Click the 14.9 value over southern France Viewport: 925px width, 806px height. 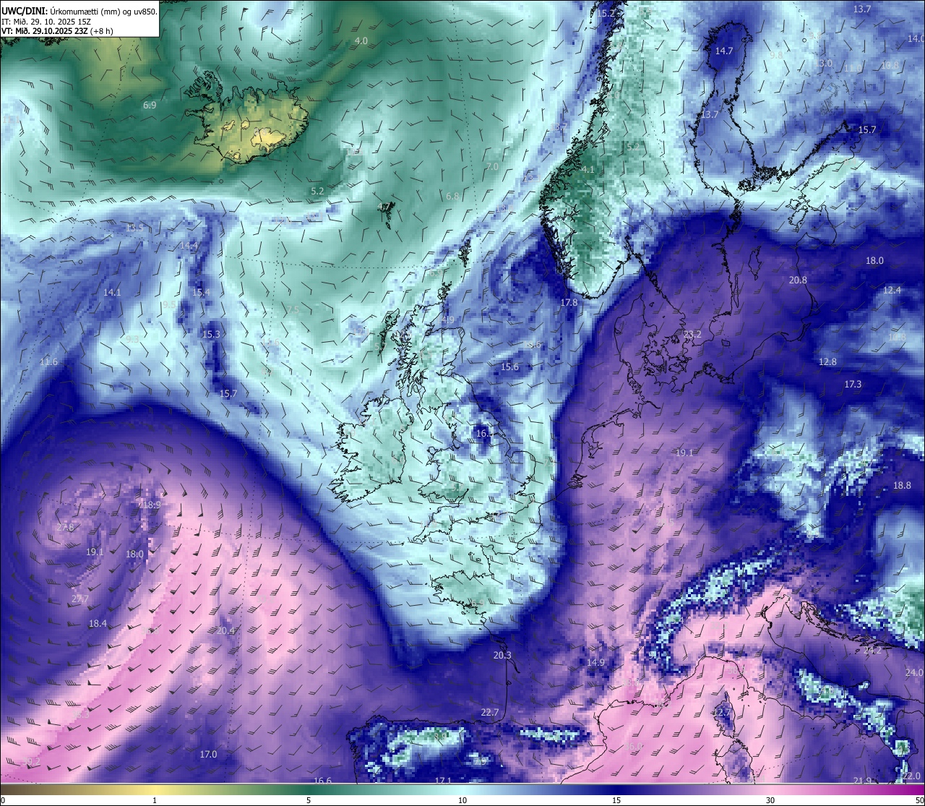click(x=595, y=663)
